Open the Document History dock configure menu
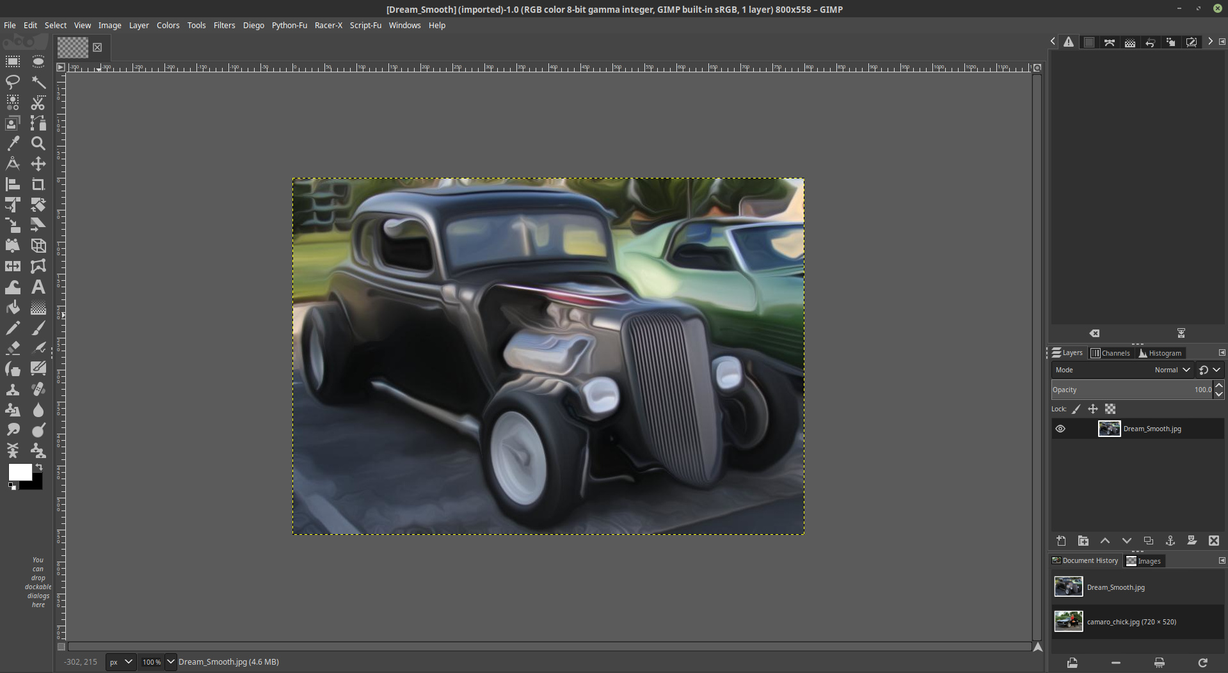 (1222, 560)
